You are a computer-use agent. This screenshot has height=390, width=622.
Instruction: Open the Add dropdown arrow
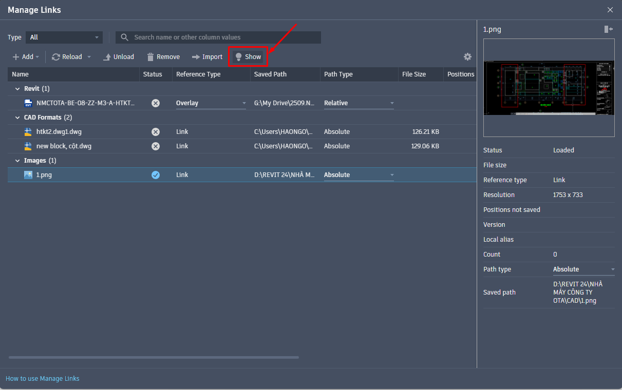point(37,57)
